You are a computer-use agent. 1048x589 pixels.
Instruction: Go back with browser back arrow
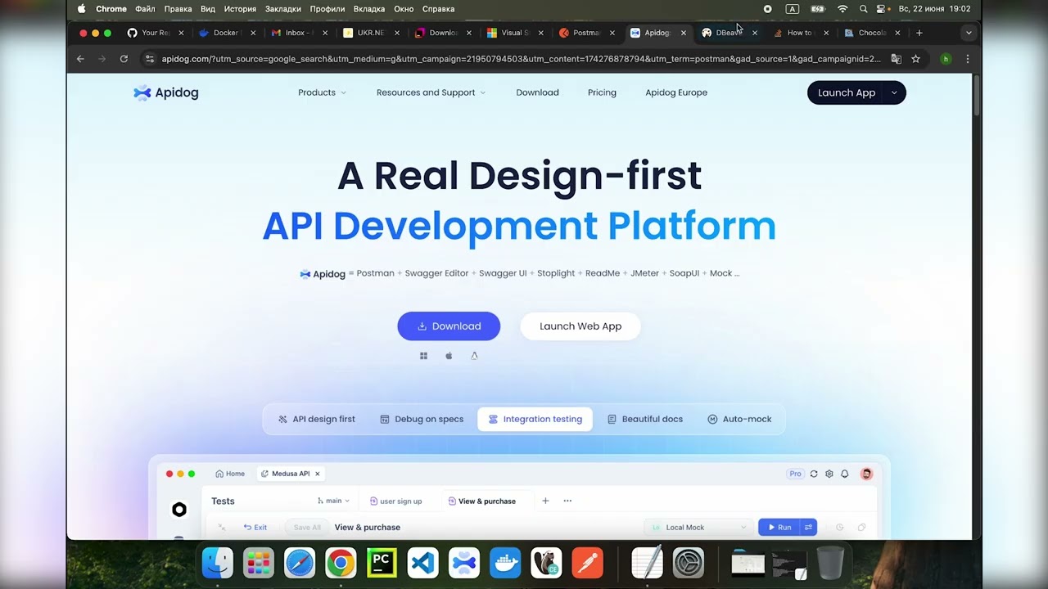click(80, 59)
